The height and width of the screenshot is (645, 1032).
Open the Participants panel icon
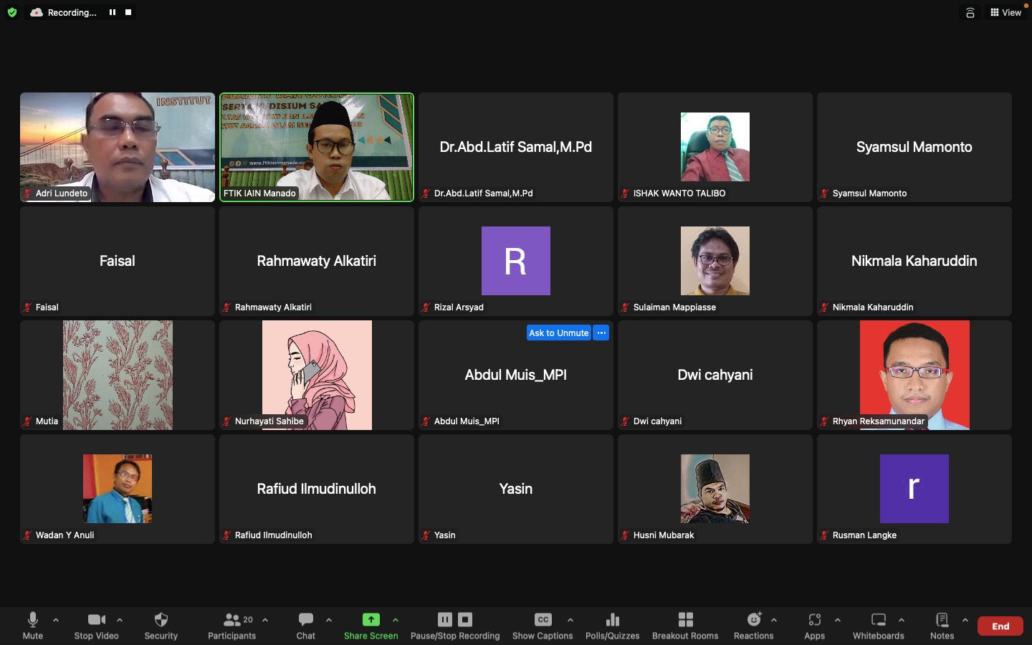click(x=232, y=619)
